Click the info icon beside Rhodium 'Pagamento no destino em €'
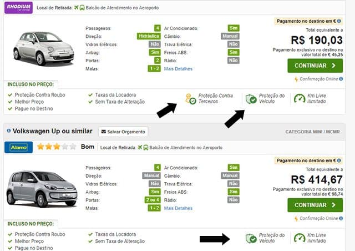355x251 pixels. click(x=339, y=21)
